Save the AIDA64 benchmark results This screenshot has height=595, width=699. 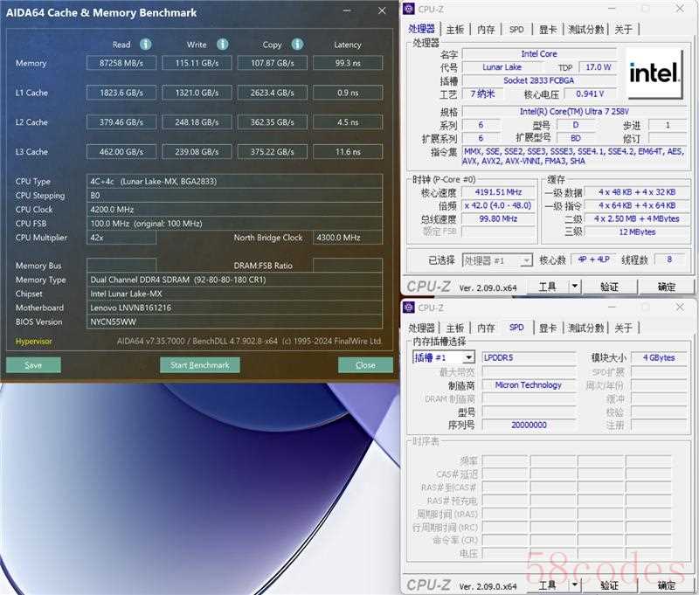[x=33, y=364]
